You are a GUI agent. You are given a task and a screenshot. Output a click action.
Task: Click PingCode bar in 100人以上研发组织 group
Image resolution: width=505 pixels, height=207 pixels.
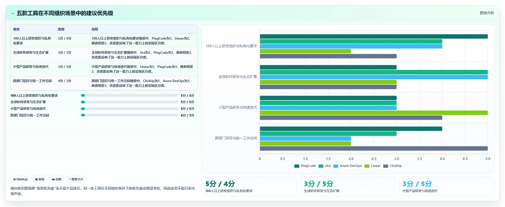point(374,36)
